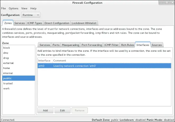Sort by the Interface column header
175x122 pixels.
tap(45, 61)
